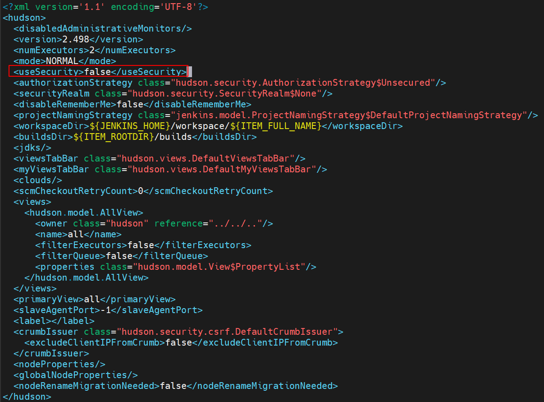Click the <jdks/> tag
Image resolution: width=544 pixels, height=402 pixels.
pyautogui.click(x=32, y=148)
